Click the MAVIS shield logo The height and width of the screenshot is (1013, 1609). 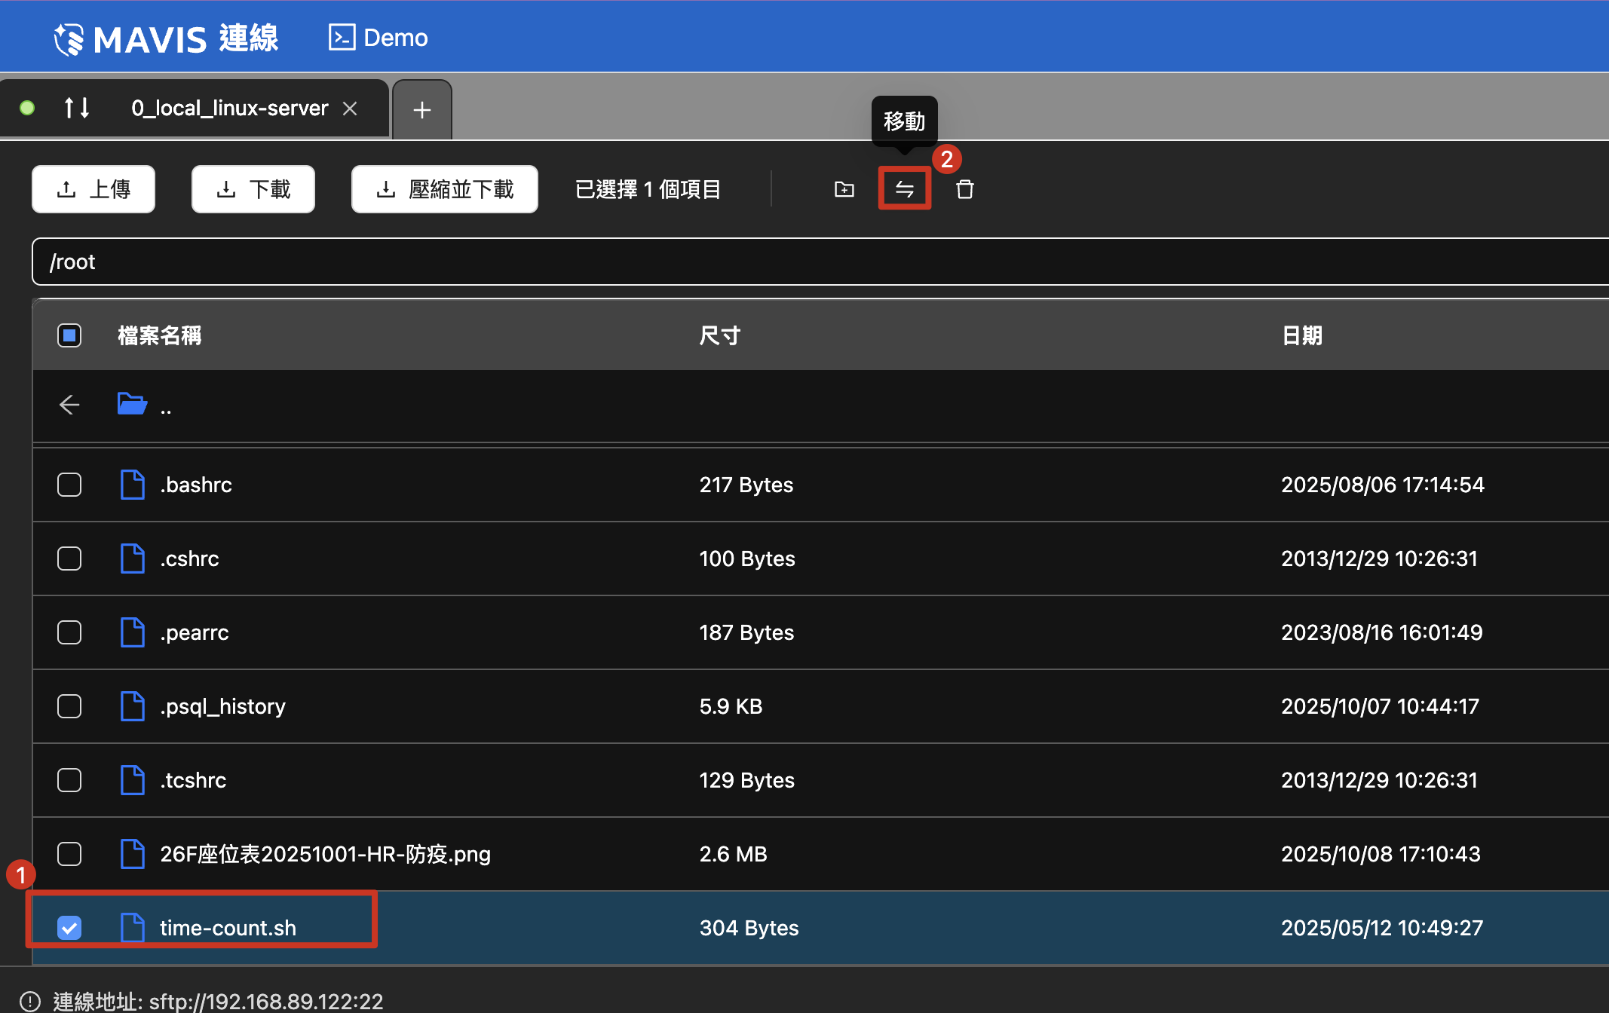(x=69, y=39)
